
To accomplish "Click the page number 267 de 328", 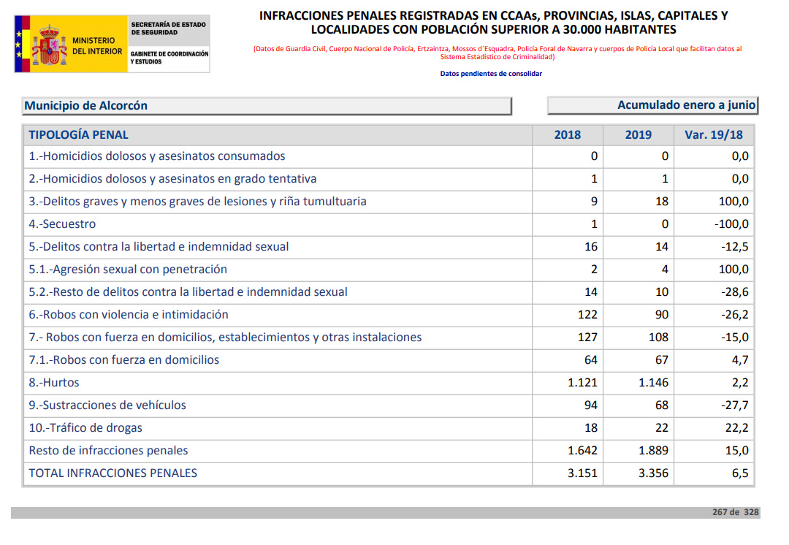I will (x=736, y=512).
